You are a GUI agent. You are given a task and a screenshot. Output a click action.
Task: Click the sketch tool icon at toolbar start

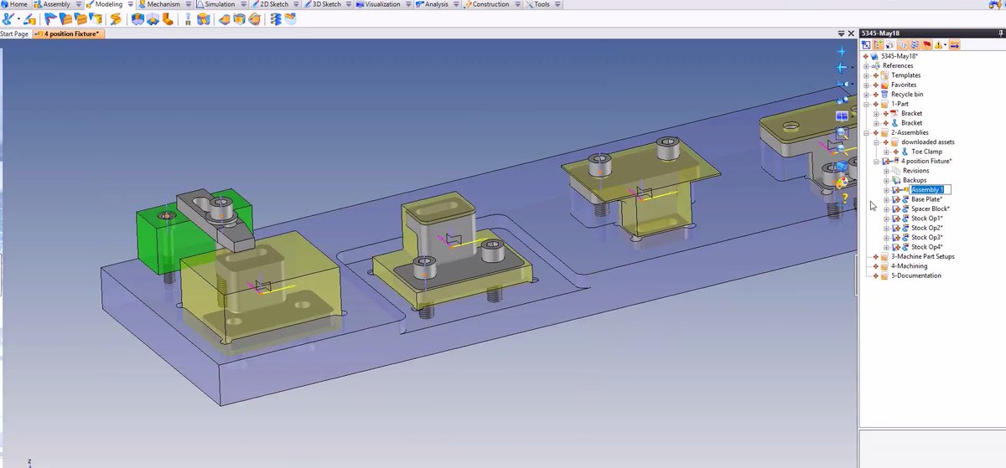pyautogui.click(x=7, y=18)
